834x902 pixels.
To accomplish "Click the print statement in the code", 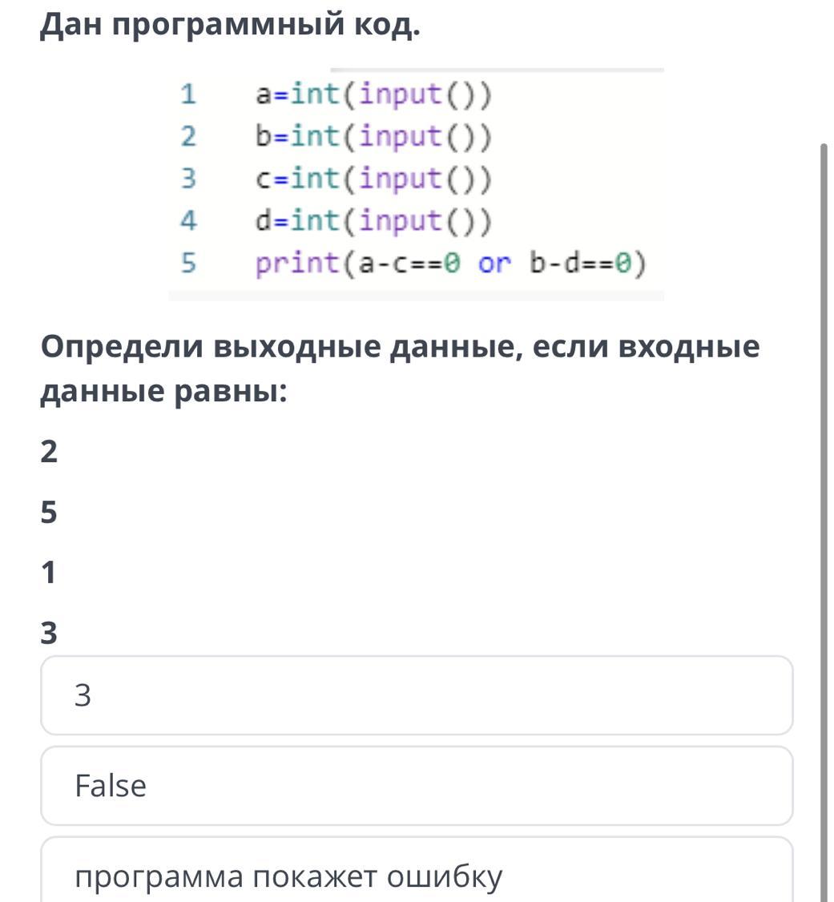I will click(x=450, y=263).
